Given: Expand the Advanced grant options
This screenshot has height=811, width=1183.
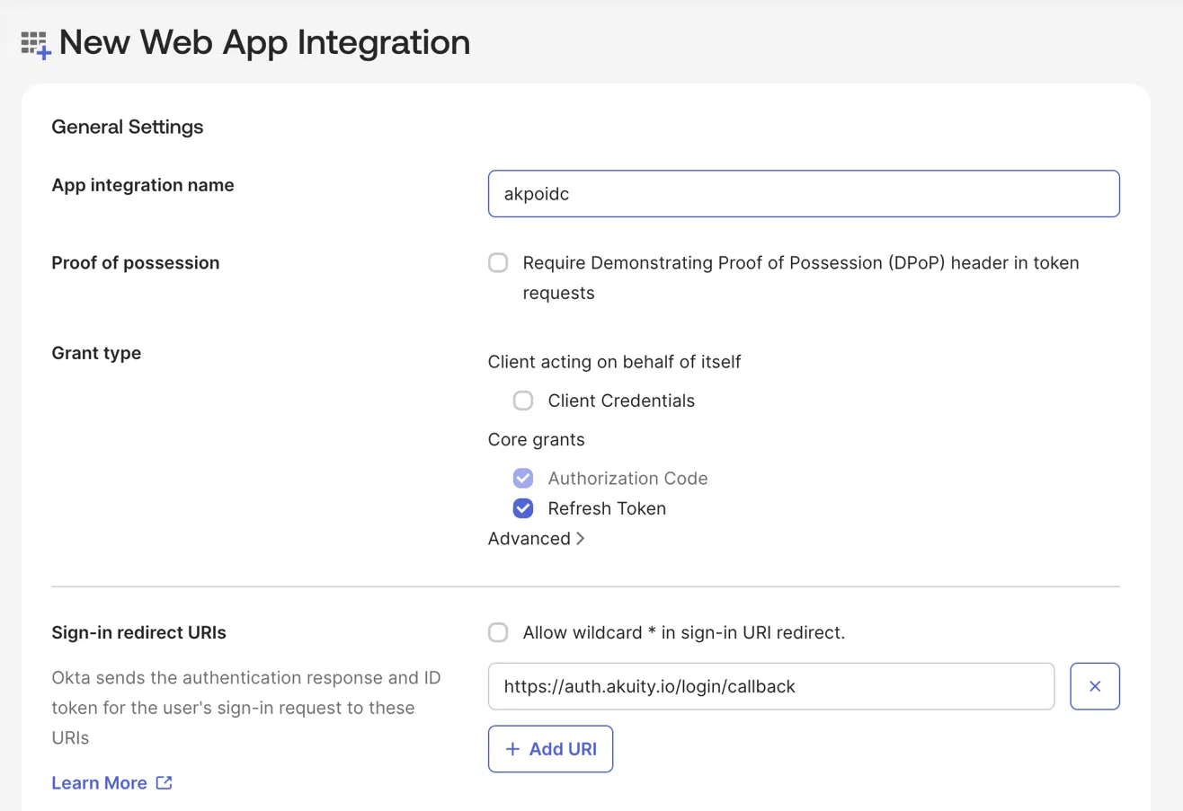Looking at the screenshot, I should (x=537, y=538).
